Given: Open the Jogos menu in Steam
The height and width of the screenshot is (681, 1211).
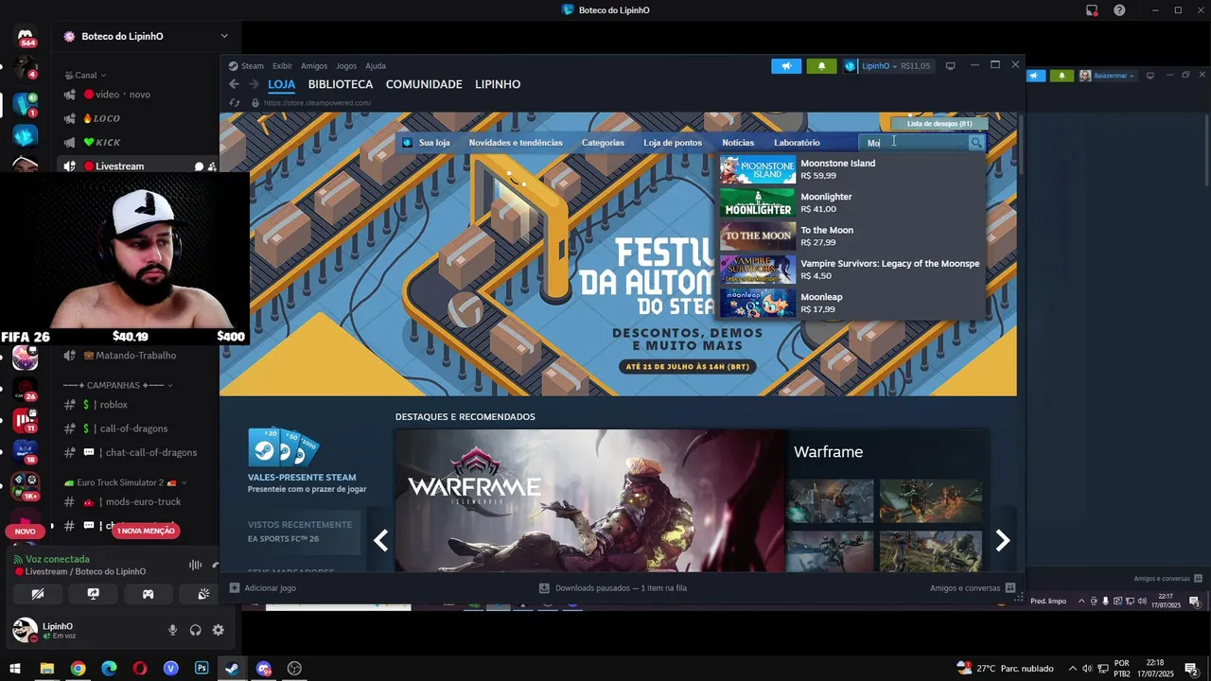Looking at the screenshot, I should tap(346, 66).
